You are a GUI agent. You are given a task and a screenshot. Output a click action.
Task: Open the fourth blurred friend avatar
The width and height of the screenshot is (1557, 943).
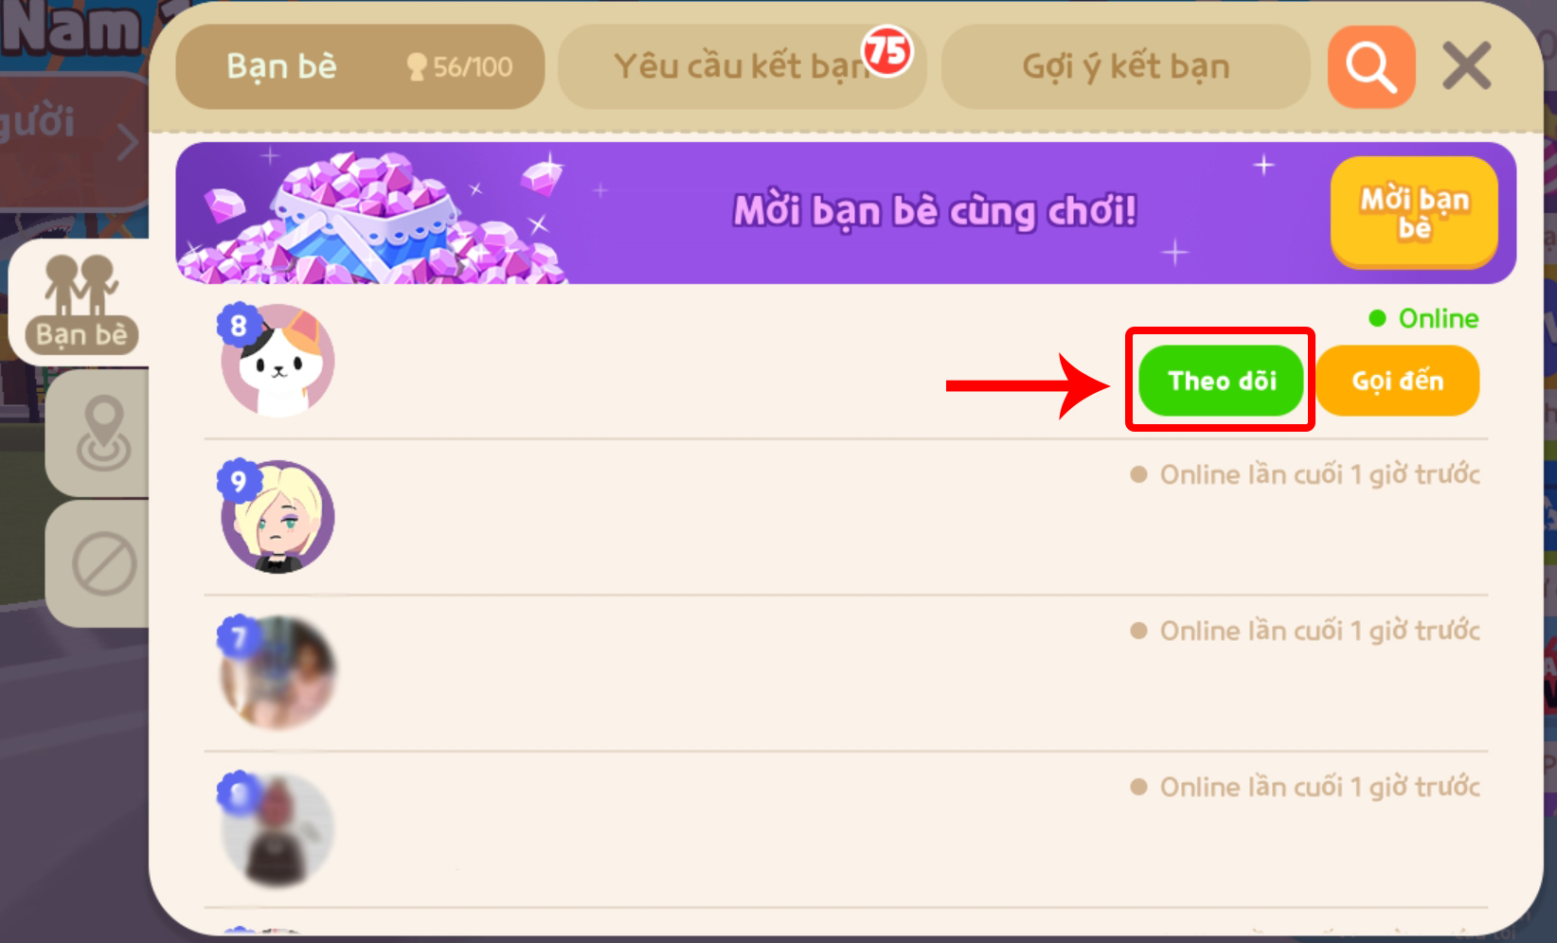pyautogui.click(x=277, y=829)
